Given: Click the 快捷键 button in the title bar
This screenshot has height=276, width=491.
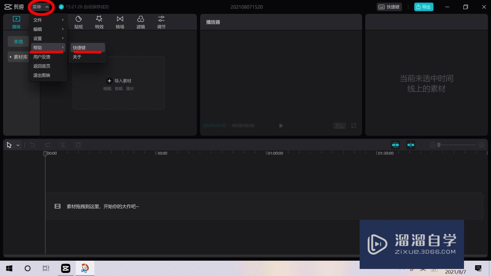Looking at the screenshot, I should [x=389, y=7].
